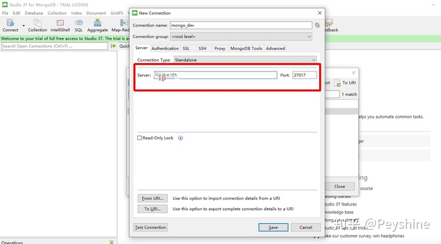Click the SQL toolbar icon
441x244 pixels.
(78, 25)
